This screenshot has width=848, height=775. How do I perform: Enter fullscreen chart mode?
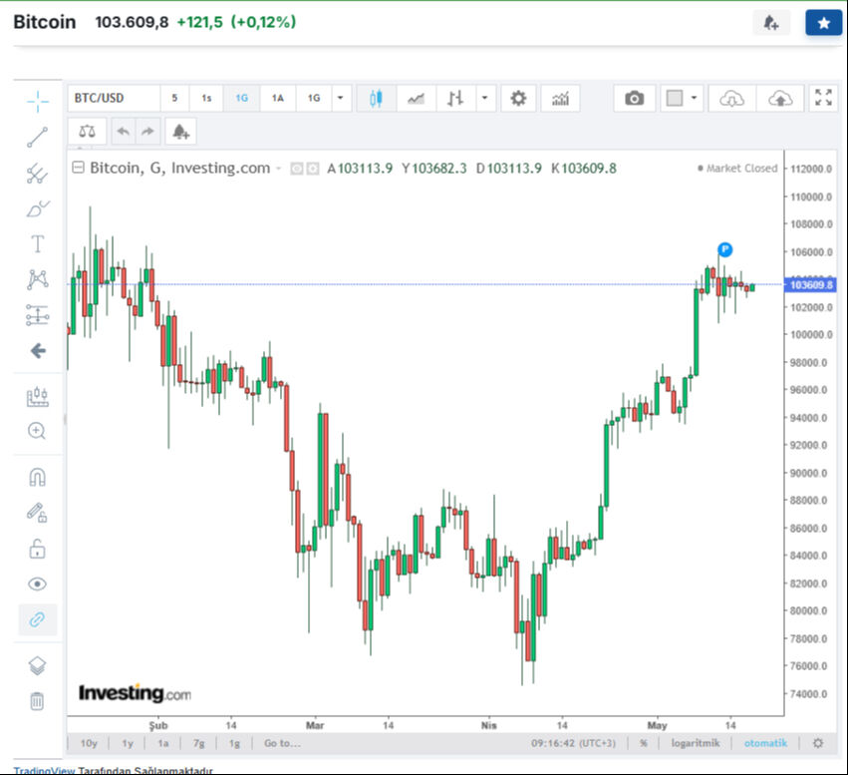[x=823, y=98]
